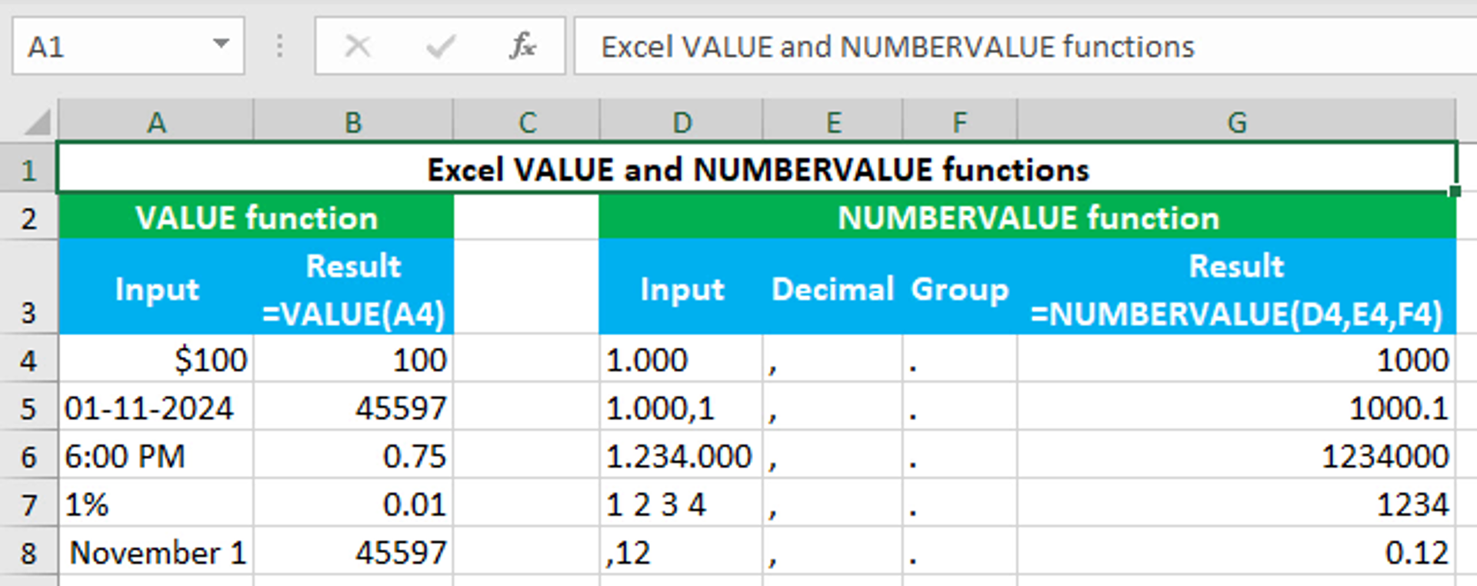Click result cell showing 100 in column B
The width and height of the screenshot is (1477, 586).
tap(353, 359)
